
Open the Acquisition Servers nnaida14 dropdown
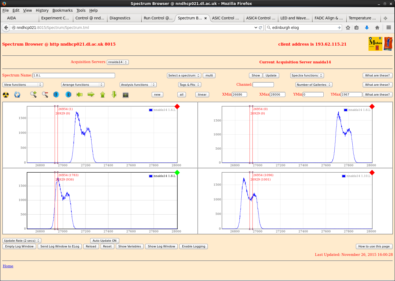[118, 62]
